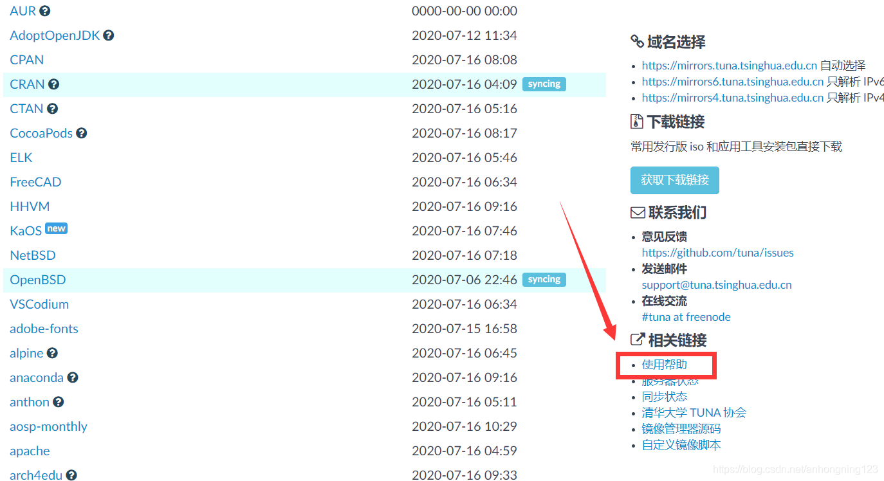Open the AUR mirror link
Screen dimensions: 884x481
point(23,11)
